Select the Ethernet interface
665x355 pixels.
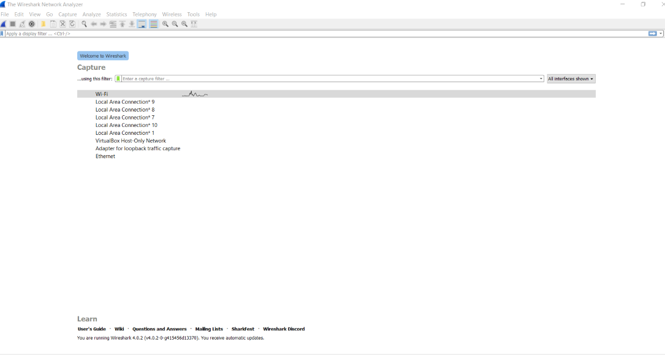click(105, 156)
